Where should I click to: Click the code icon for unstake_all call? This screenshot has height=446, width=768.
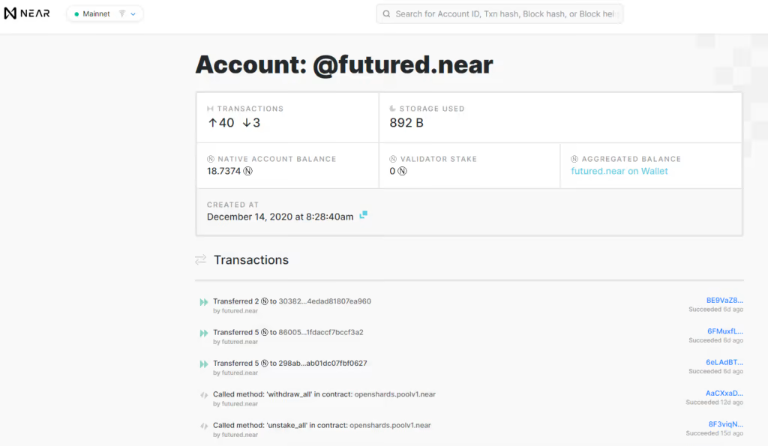(x=204, y=426)
